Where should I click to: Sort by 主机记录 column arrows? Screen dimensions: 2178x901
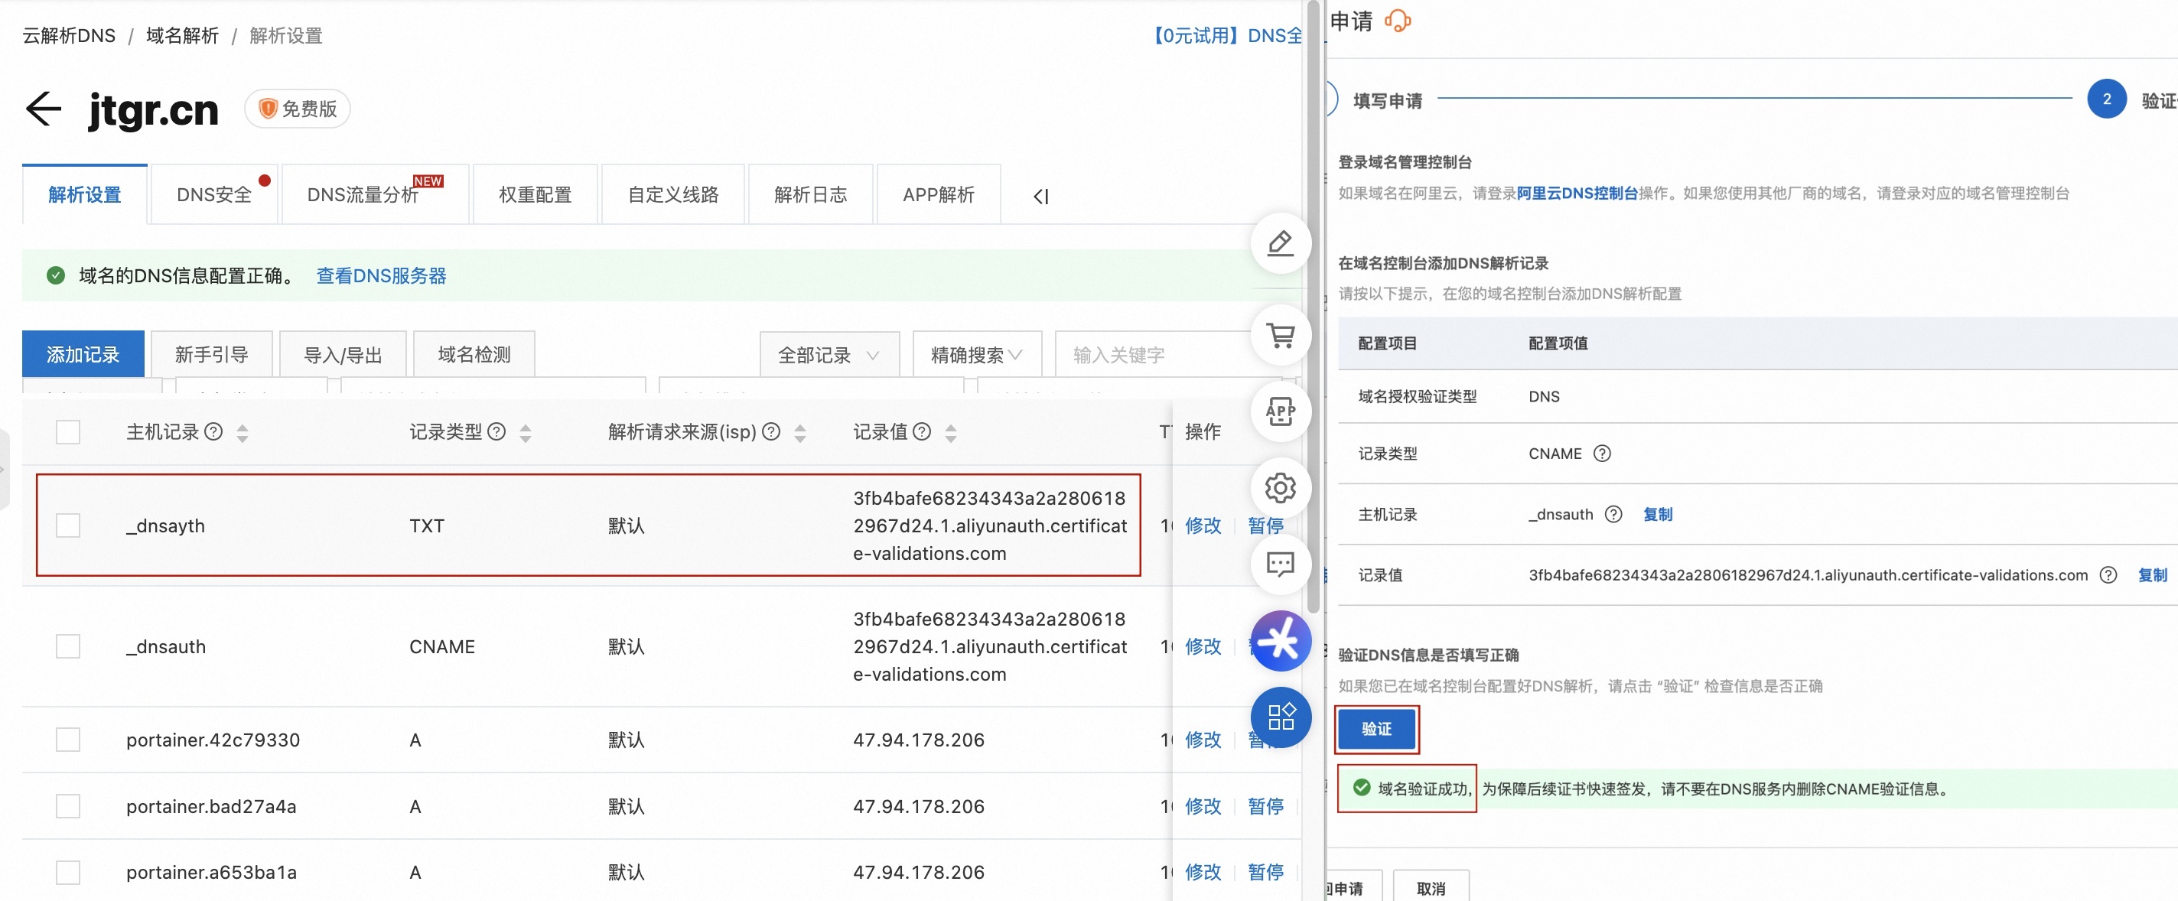(243, 433)
